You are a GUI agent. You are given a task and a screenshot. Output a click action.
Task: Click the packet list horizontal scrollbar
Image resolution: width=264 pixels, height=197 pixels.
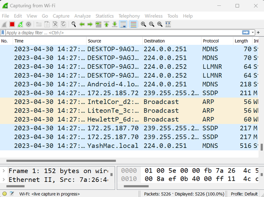tap(61, 161)
